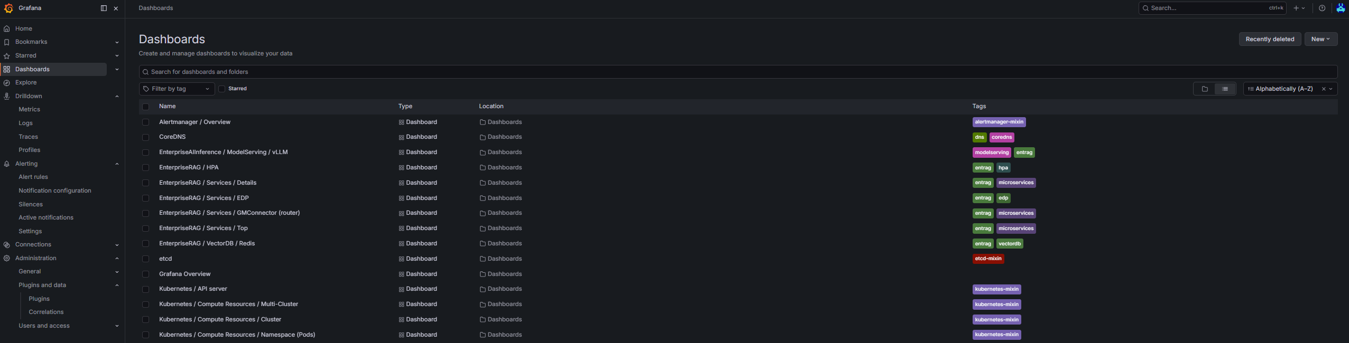Go to Plugins under Plugins and data
This screenshot has height=343, width=1349.
[x=39, y=299]
